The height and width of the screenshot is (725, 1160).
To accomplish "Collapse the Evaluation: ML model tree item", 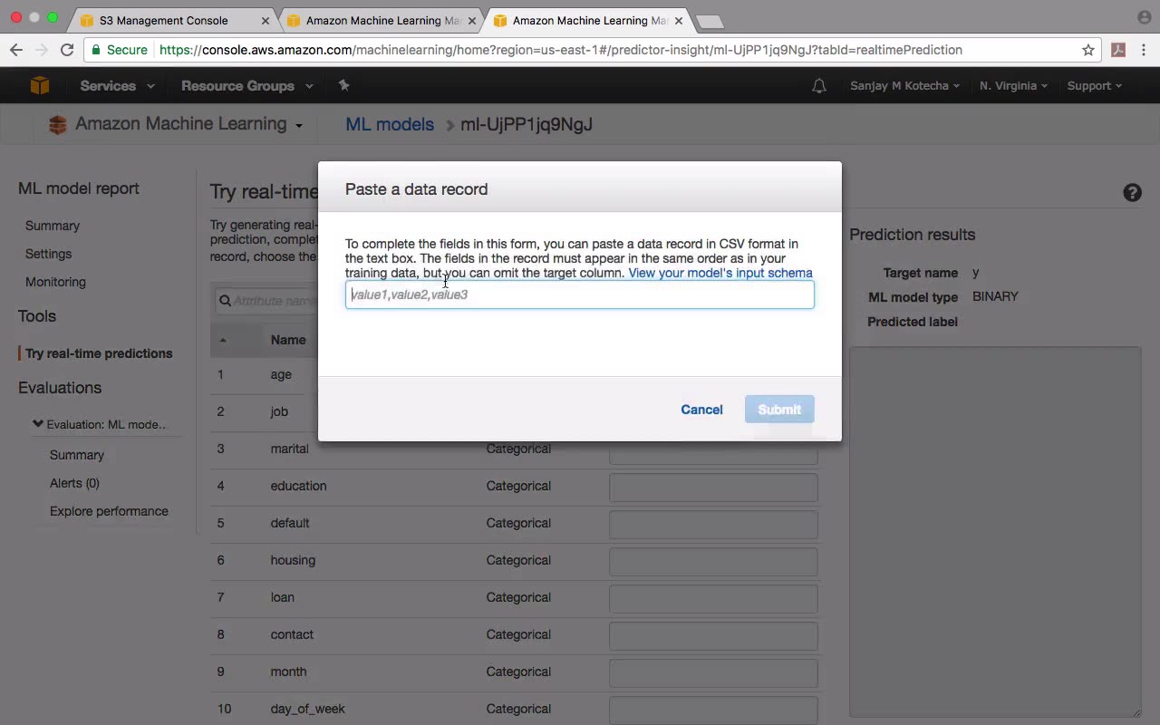I will coord(38,423).
